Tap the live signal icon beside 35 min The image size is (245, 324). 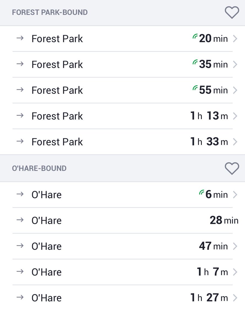(x=195, y=62)
